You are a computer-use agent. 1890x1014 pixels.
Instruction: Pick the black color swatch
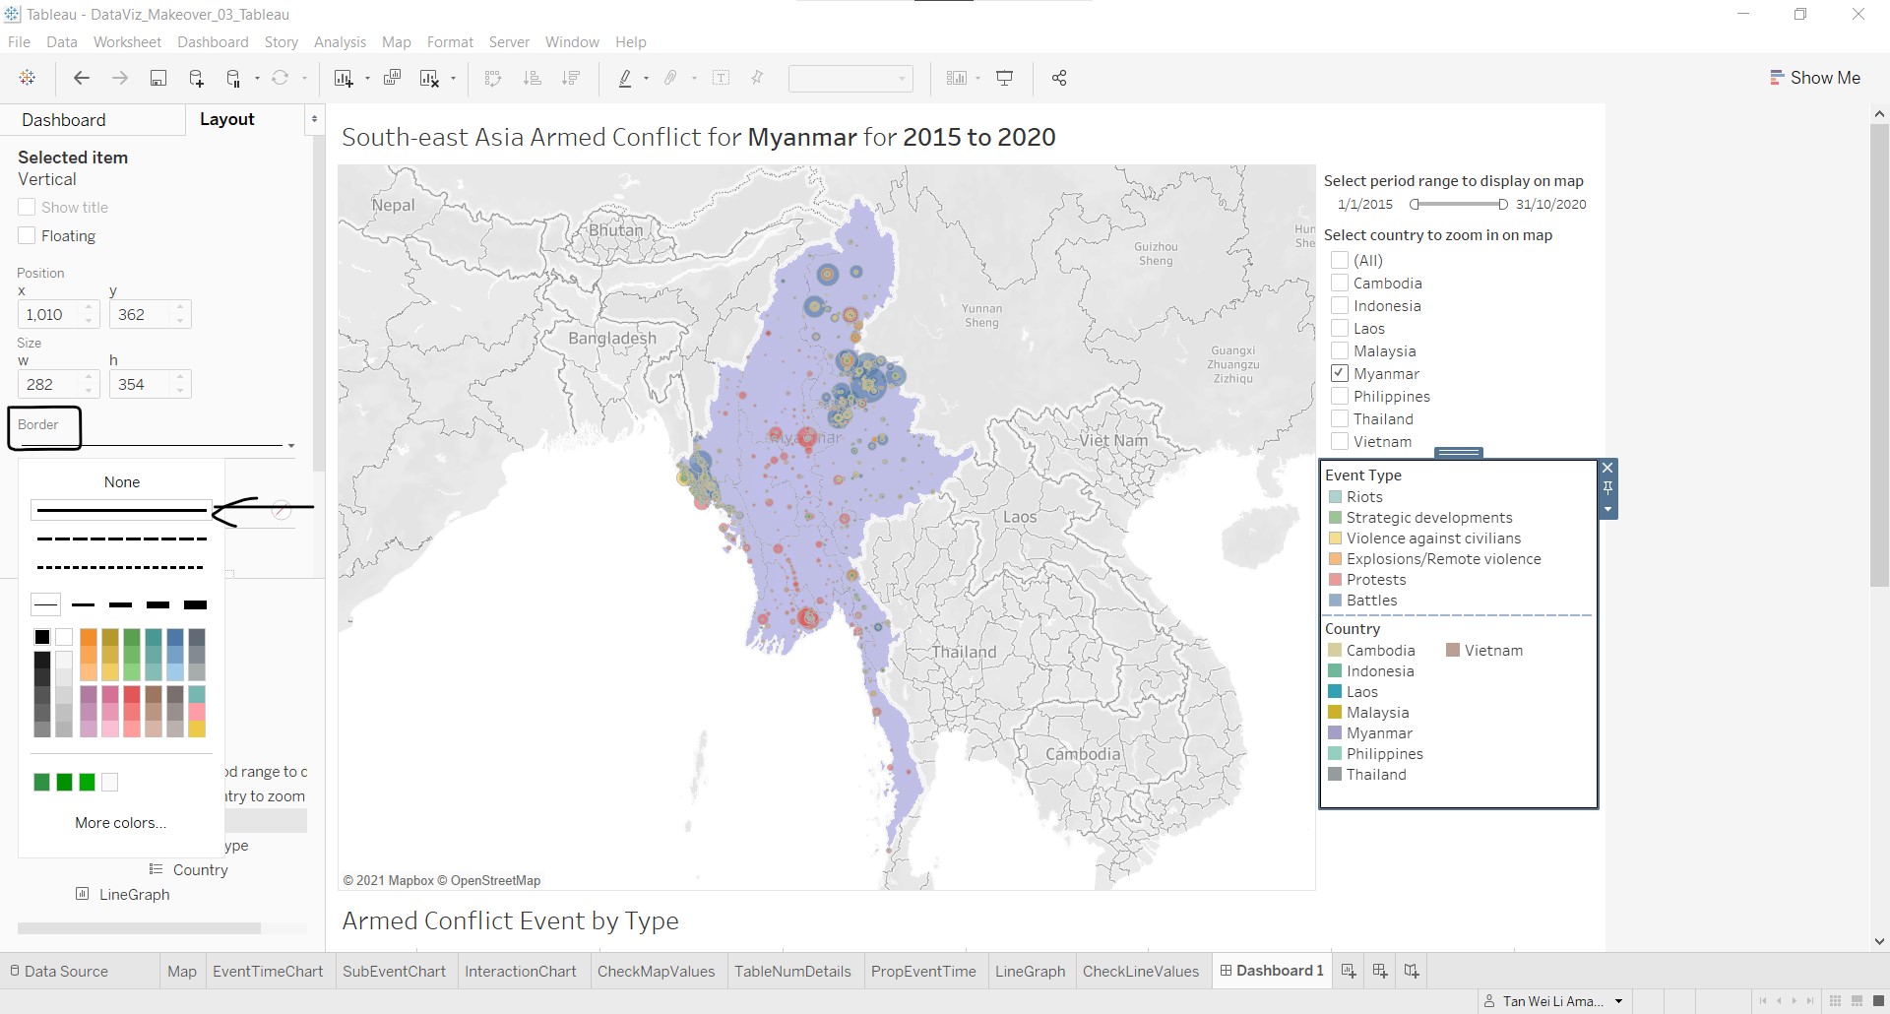click(42, 637)
